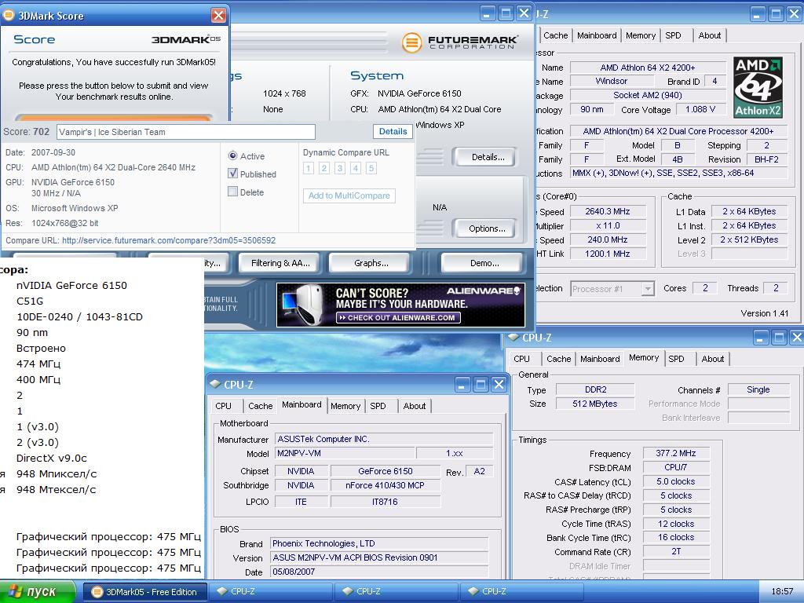
Task: Click the Core Voltage value 1.088 V
Action: 700,109
